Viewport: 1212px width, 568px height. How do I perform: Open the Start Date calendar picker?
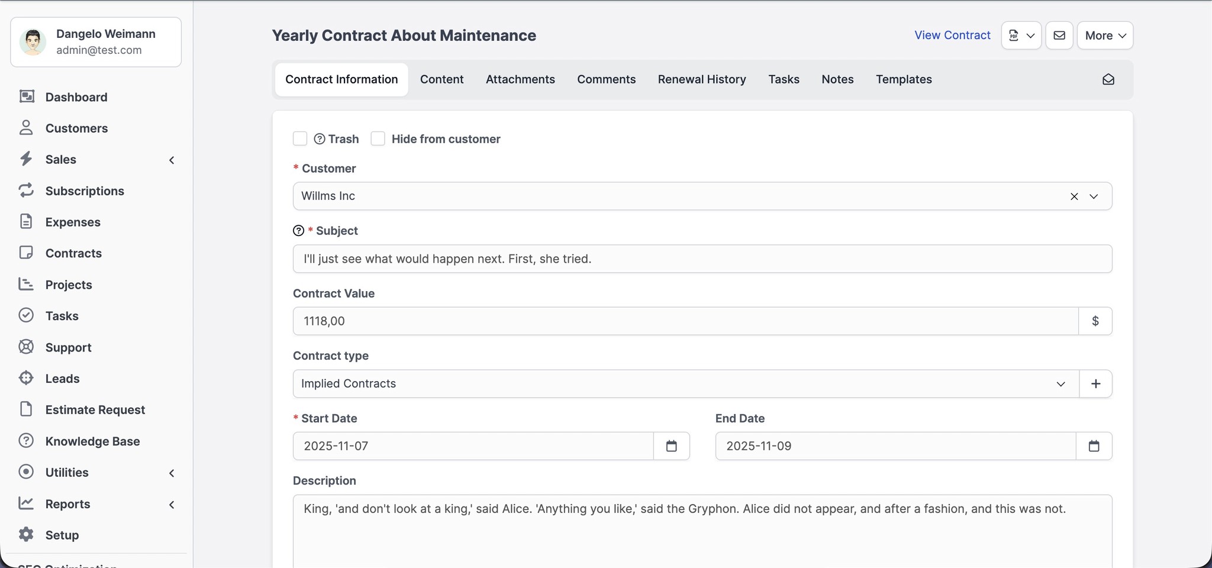click(671, 446)
